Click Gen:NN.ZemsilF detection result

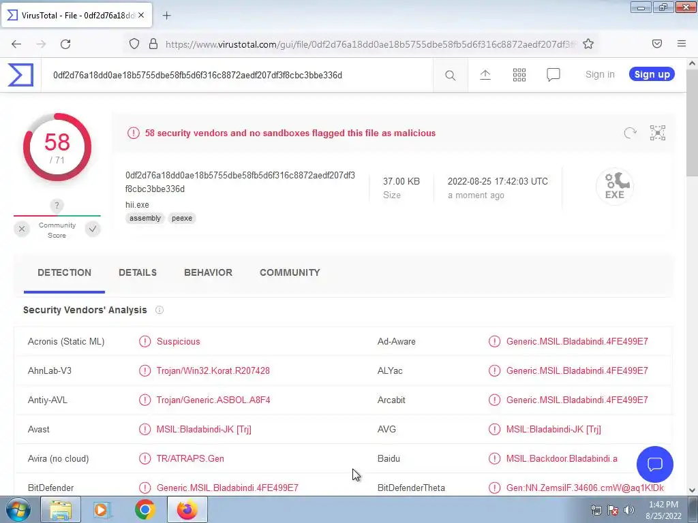[585, 488]
